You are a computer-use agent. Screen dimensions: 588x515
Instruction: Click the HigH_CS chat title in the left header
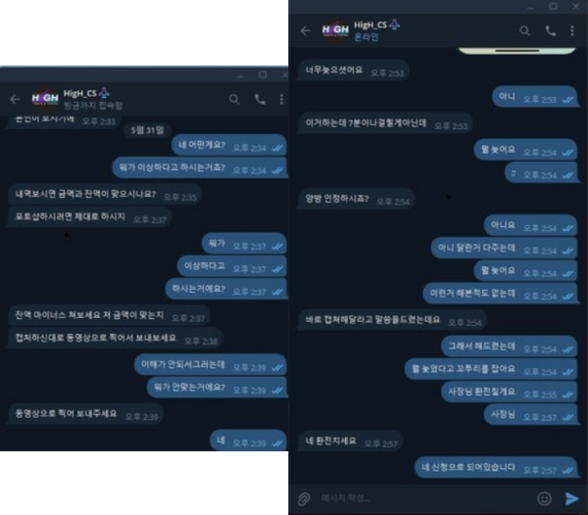[80, 93]
